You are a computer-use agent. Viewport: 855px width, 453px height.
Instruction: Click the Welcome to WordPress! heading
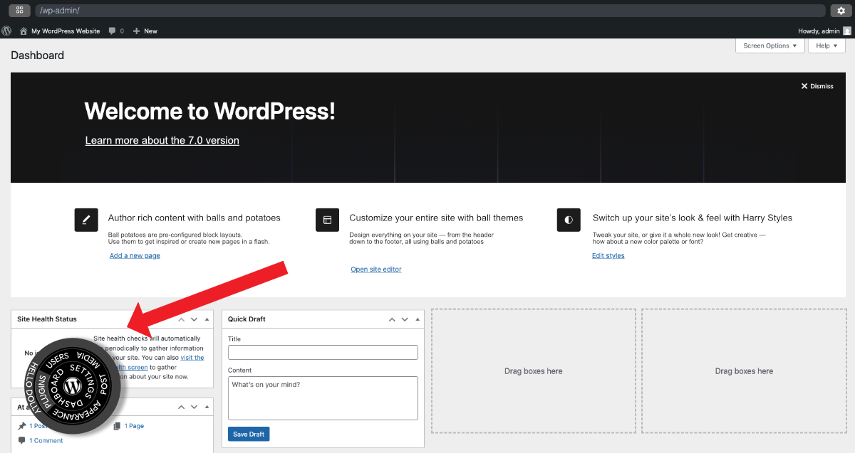(x=209, y=112)
